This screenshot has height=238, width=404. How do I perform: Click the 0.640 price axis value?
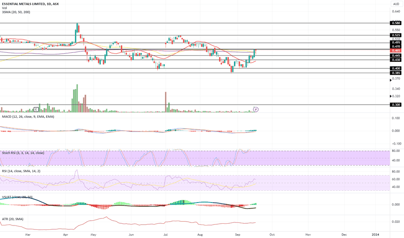(x=396, y=12)
